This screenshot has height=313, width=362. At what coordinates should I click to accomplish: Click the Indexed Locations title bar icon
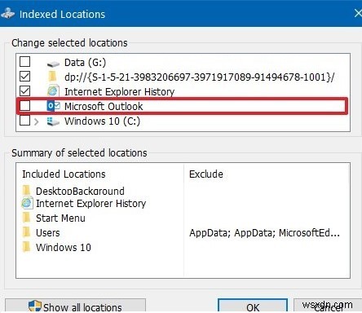[x=8, y=13]
